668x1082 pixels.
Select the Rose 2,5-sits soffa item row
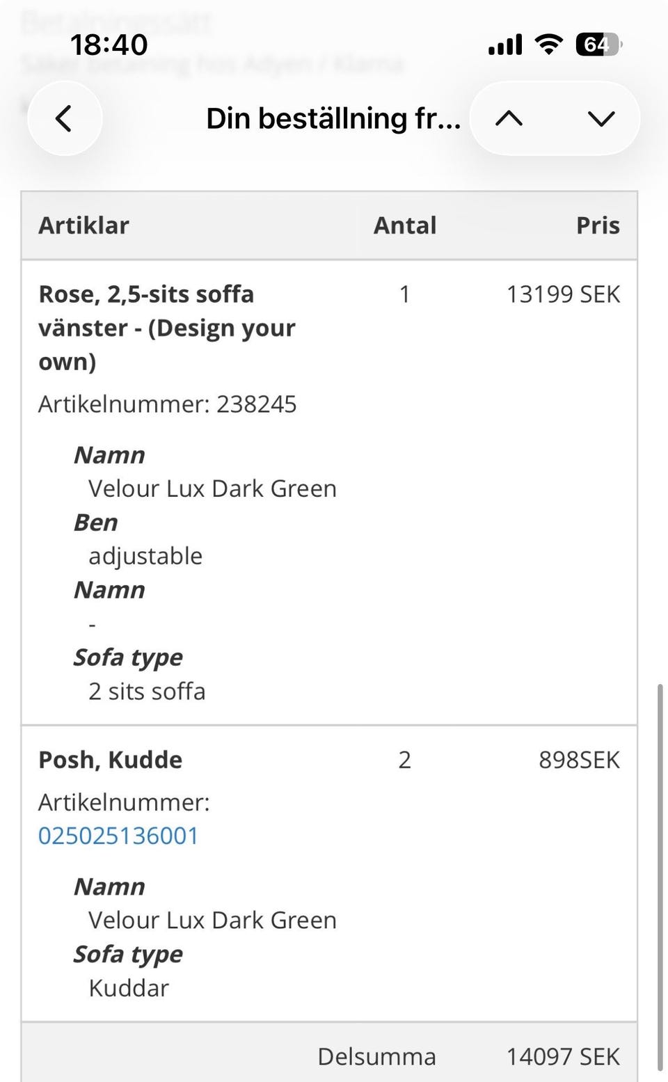[x=166, y=327]
